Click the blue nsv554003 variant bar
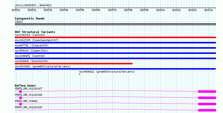This screenshot has height=113, width=223. (115, 53)
